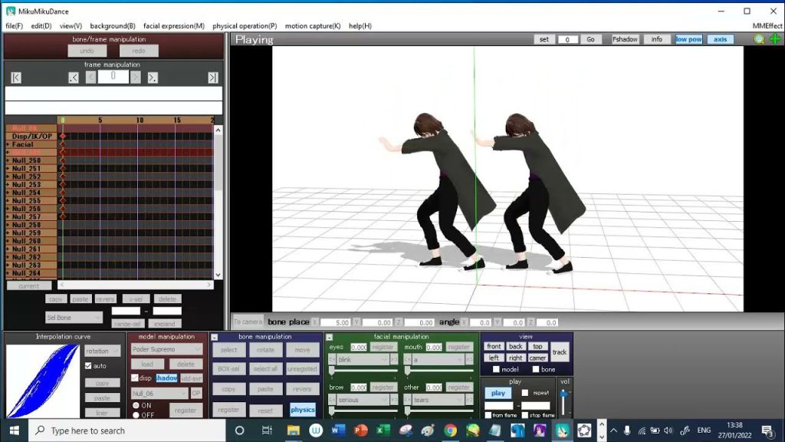Expand the Facial track row
Screen dimensions: 785x442
8,144
